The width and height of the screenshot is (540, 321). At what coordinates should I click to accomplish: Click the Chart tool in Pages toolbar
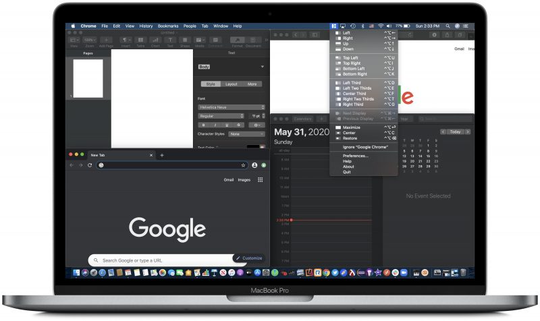[155, 40]
